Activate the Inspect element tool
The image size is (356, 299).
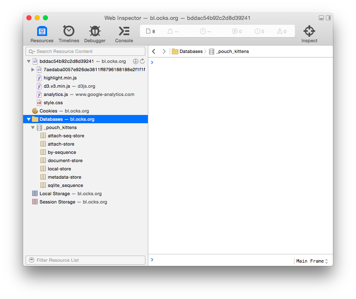pyautogui.click(x=309, y=34)
